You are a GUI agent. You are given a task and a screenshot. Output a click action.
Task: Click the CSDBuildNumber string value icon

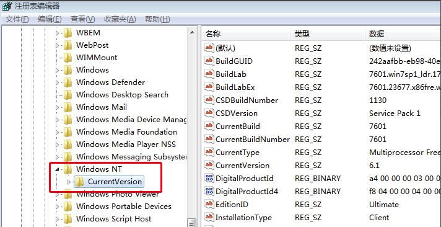tap(209, 100)
